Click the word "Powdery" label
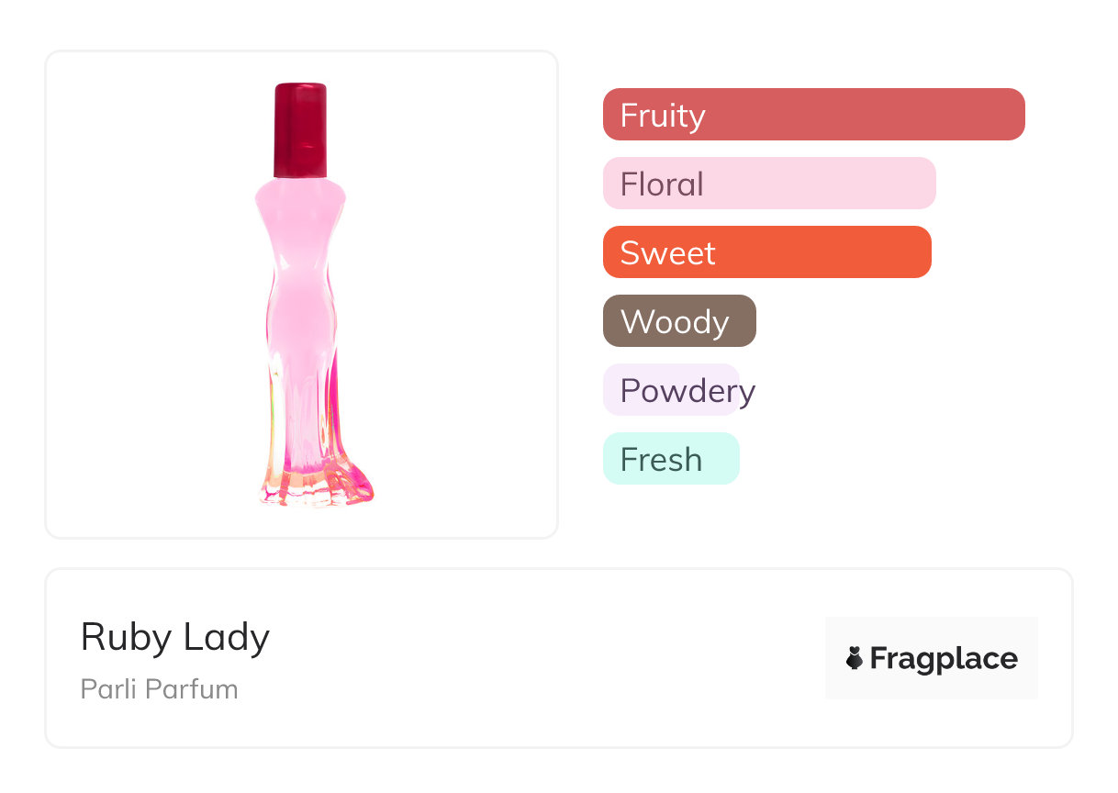1118x793 pixels. pos(688,391)
